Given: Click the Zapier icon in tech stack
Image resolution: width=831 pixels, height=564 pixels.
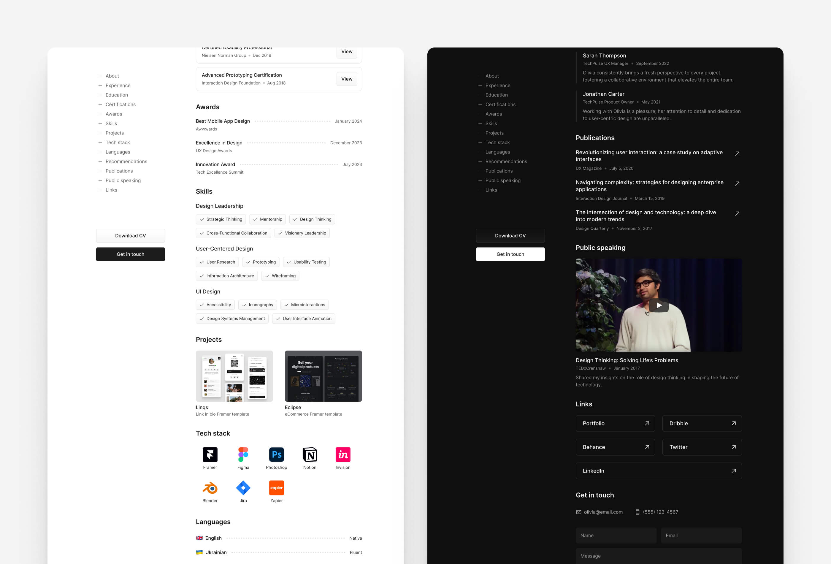Looking at the screenshot, I should click(276, 487).
